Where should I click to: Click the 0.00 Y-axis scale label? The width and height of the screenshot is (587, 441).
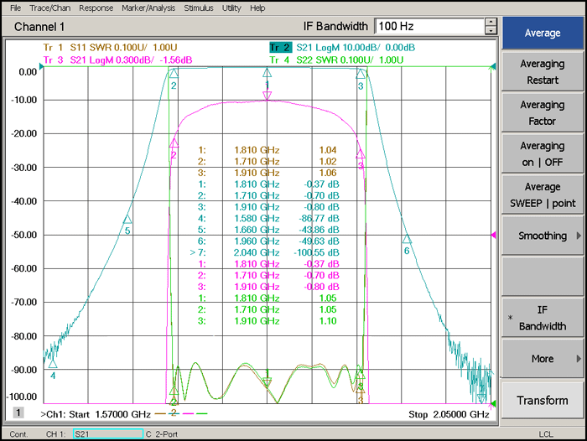pos(28,72)
